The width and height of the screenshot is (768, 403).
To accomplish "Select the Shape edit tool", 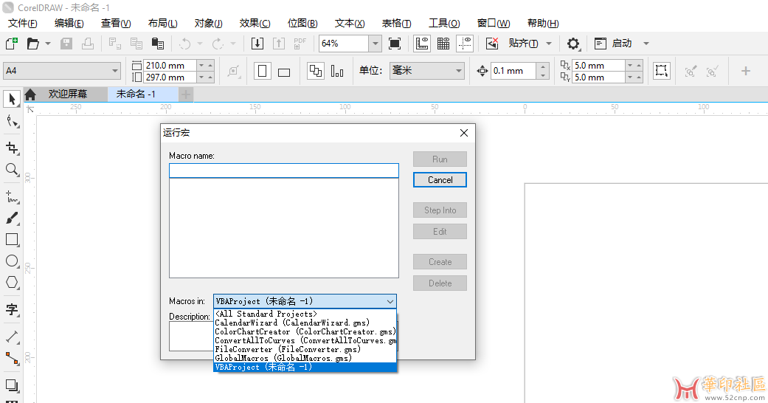I will pos(12,121).
